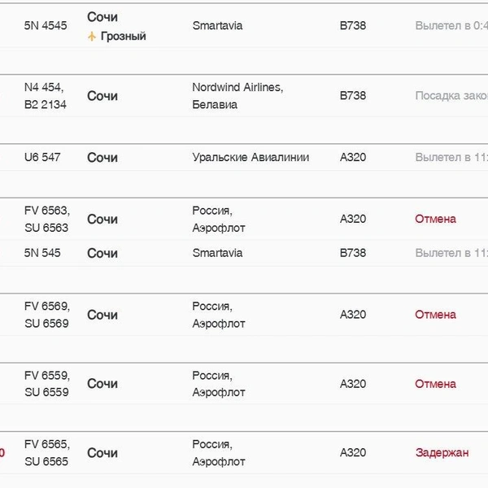Click Посадка закончена status of Nordwind flight
The width and height of the screenshot is (488, 488).
coord(451,95)
